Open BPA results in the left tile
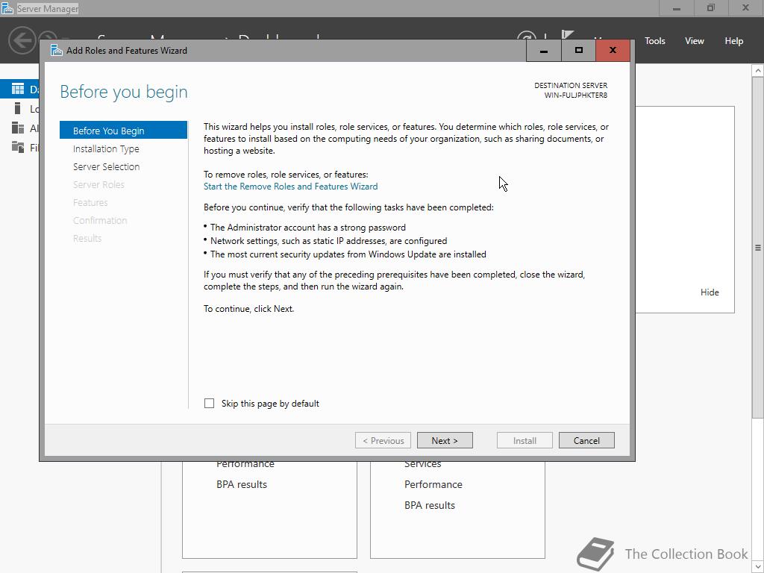This screenshot has height=573, width=764. click(x=242, y=484)
